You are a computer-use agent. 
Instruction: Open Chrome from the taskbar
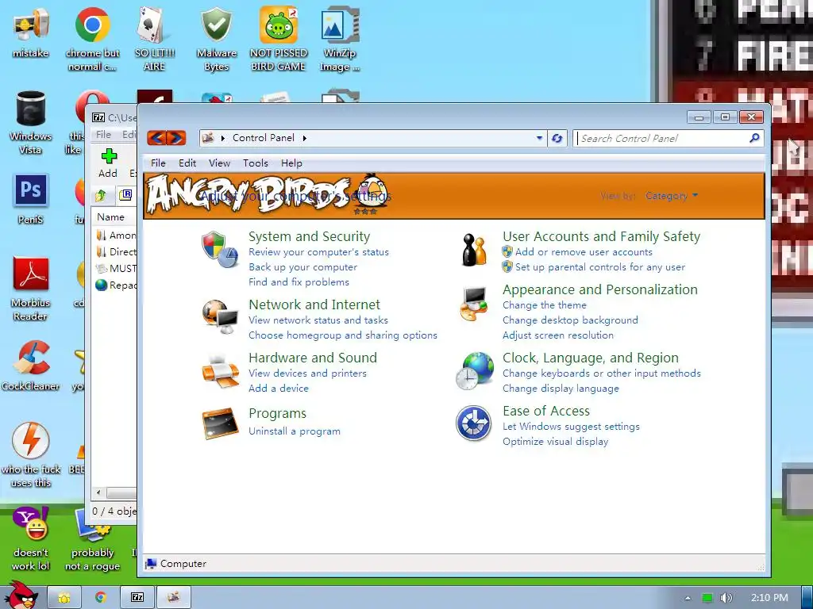101,597
